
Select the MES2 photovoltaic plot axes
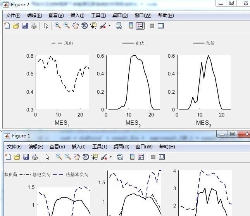tap(133, 82)
